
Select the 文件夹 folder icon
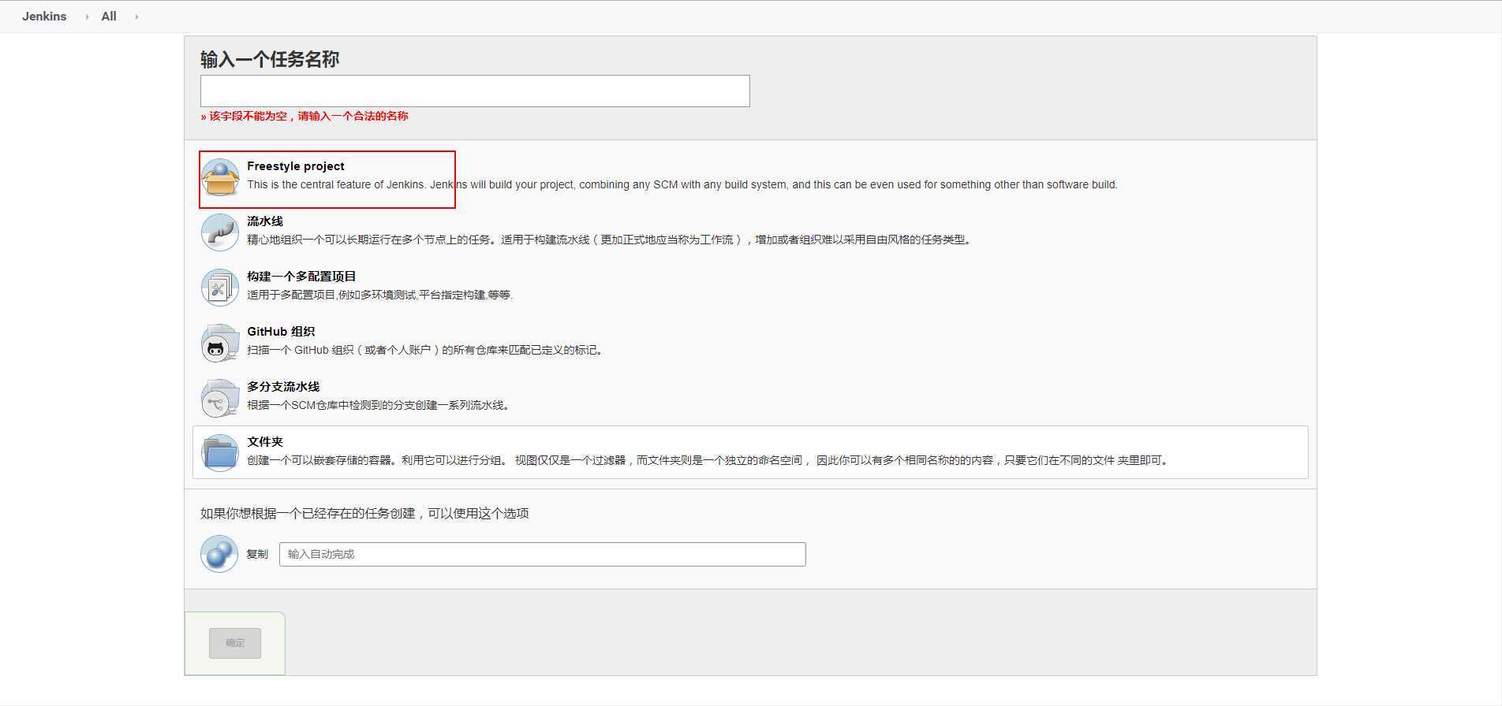click(220, 453)
